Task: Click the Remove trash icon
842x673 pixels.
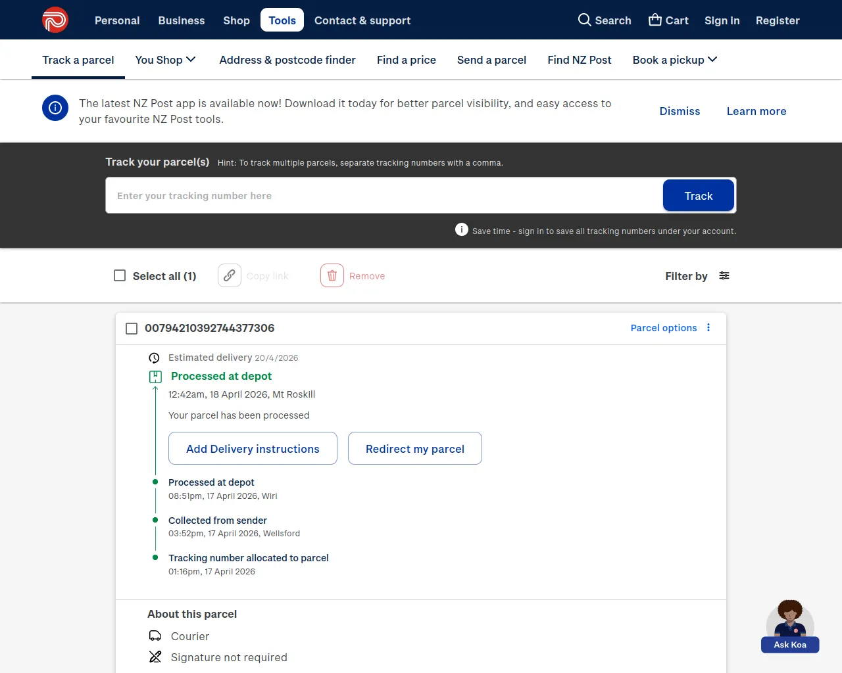Action: [332, 275]
